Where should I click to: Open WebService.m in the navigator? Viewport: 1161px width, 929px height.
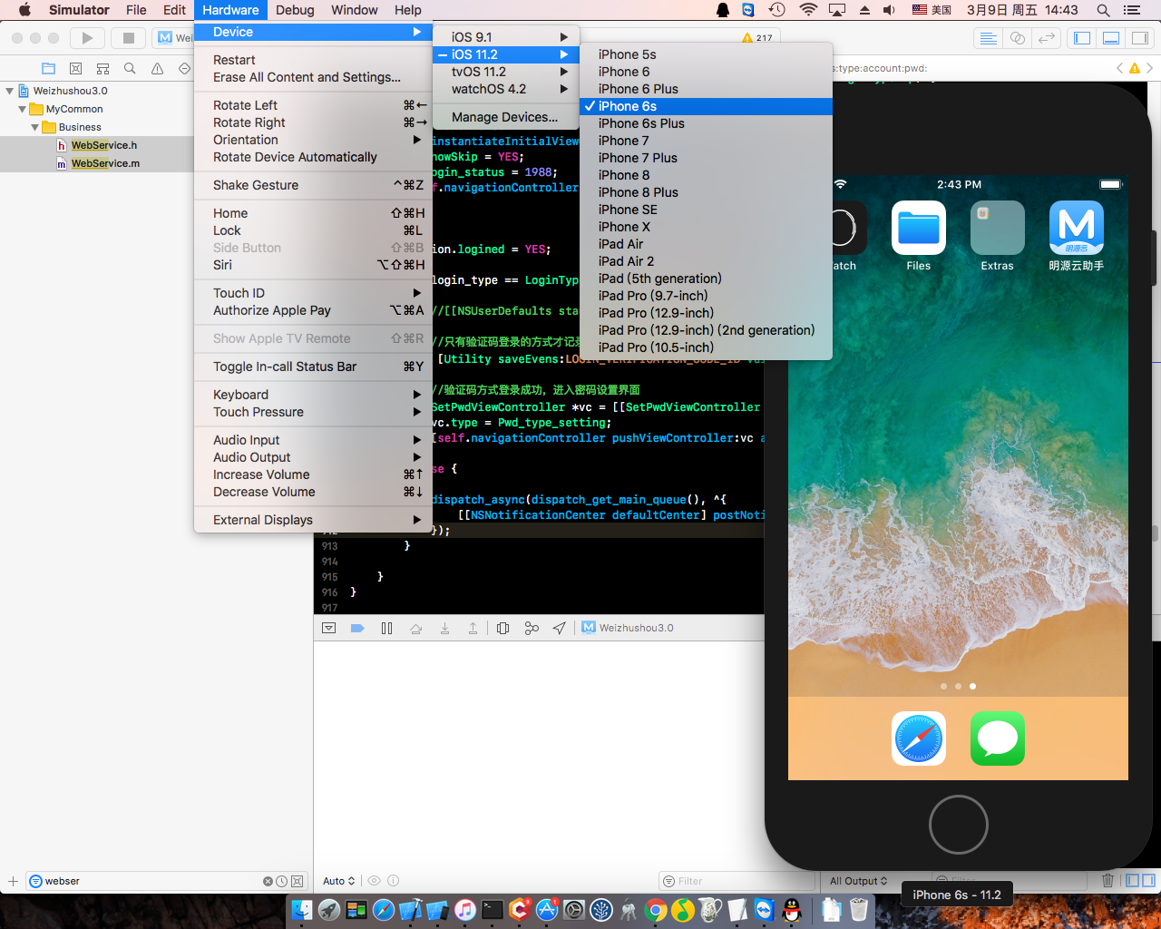coord(105,163)
